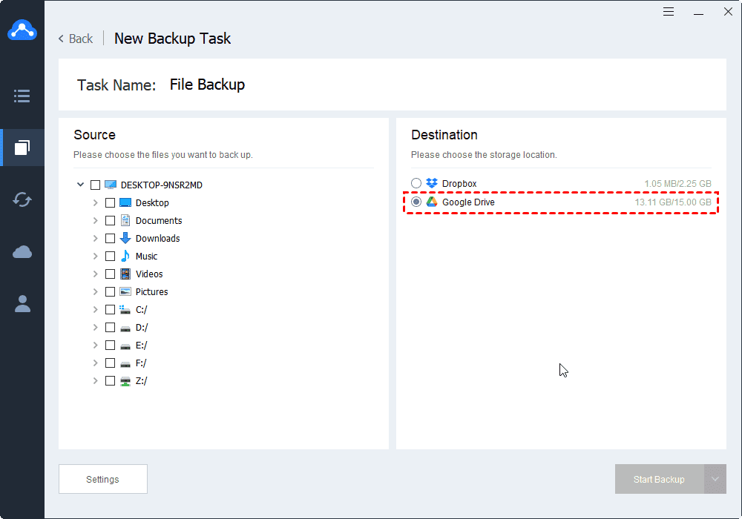Check the Music checkbox
742x519 pixels.
(111, 257)
